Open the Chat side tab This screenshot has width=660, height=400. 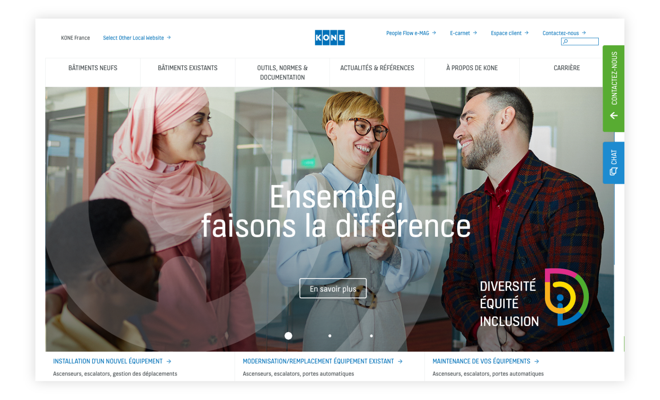(x=613, y=162)
